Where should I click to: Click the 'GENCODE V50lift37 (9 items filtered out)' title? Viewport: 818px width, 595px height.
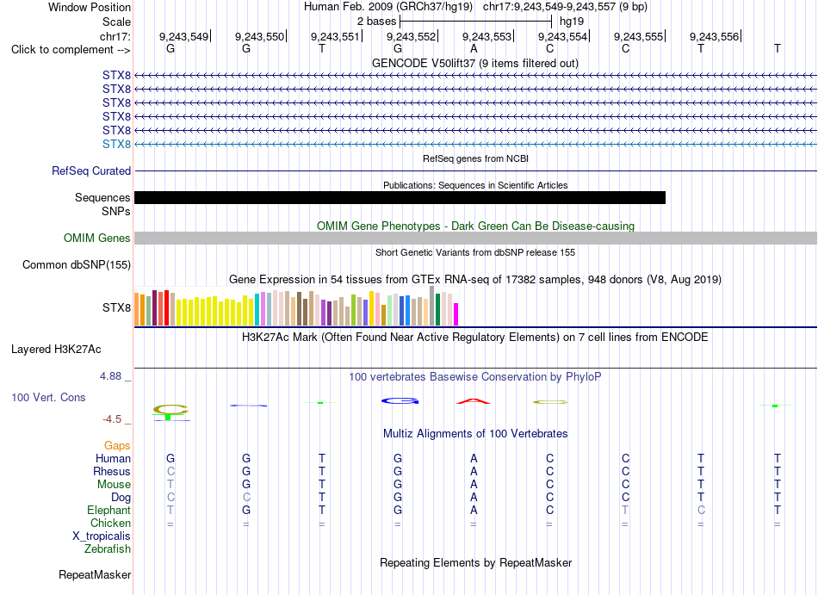coord(475,64)
